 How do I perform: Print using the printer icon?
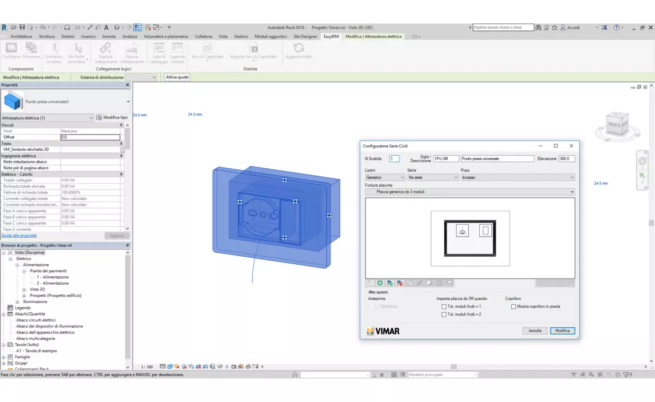(67, 28)
